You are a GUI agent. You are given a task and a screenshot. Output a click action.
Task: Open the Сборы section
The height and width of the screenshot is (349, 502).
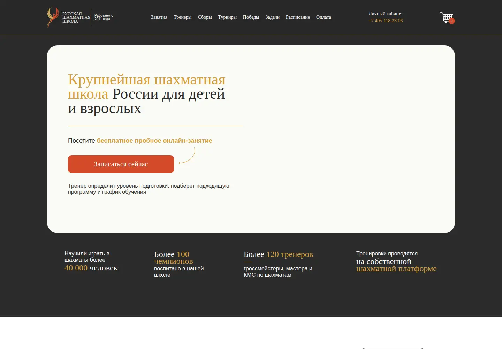tap(205, 17)
